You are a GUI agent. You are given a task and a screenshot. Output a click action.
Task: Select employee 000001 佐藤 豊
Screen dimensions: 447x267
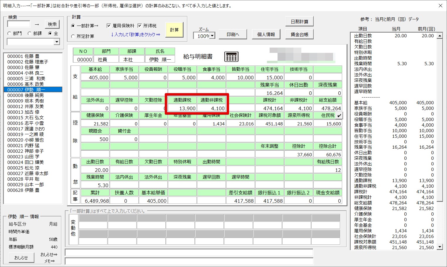tap(23, 56)
